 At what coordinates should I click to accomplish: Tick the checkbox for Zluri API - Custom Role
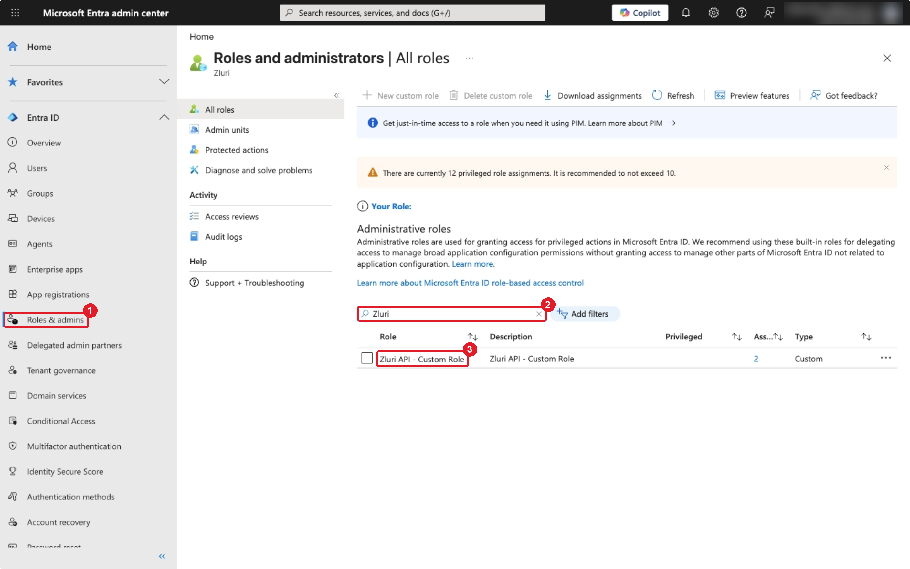coord(367,358)
